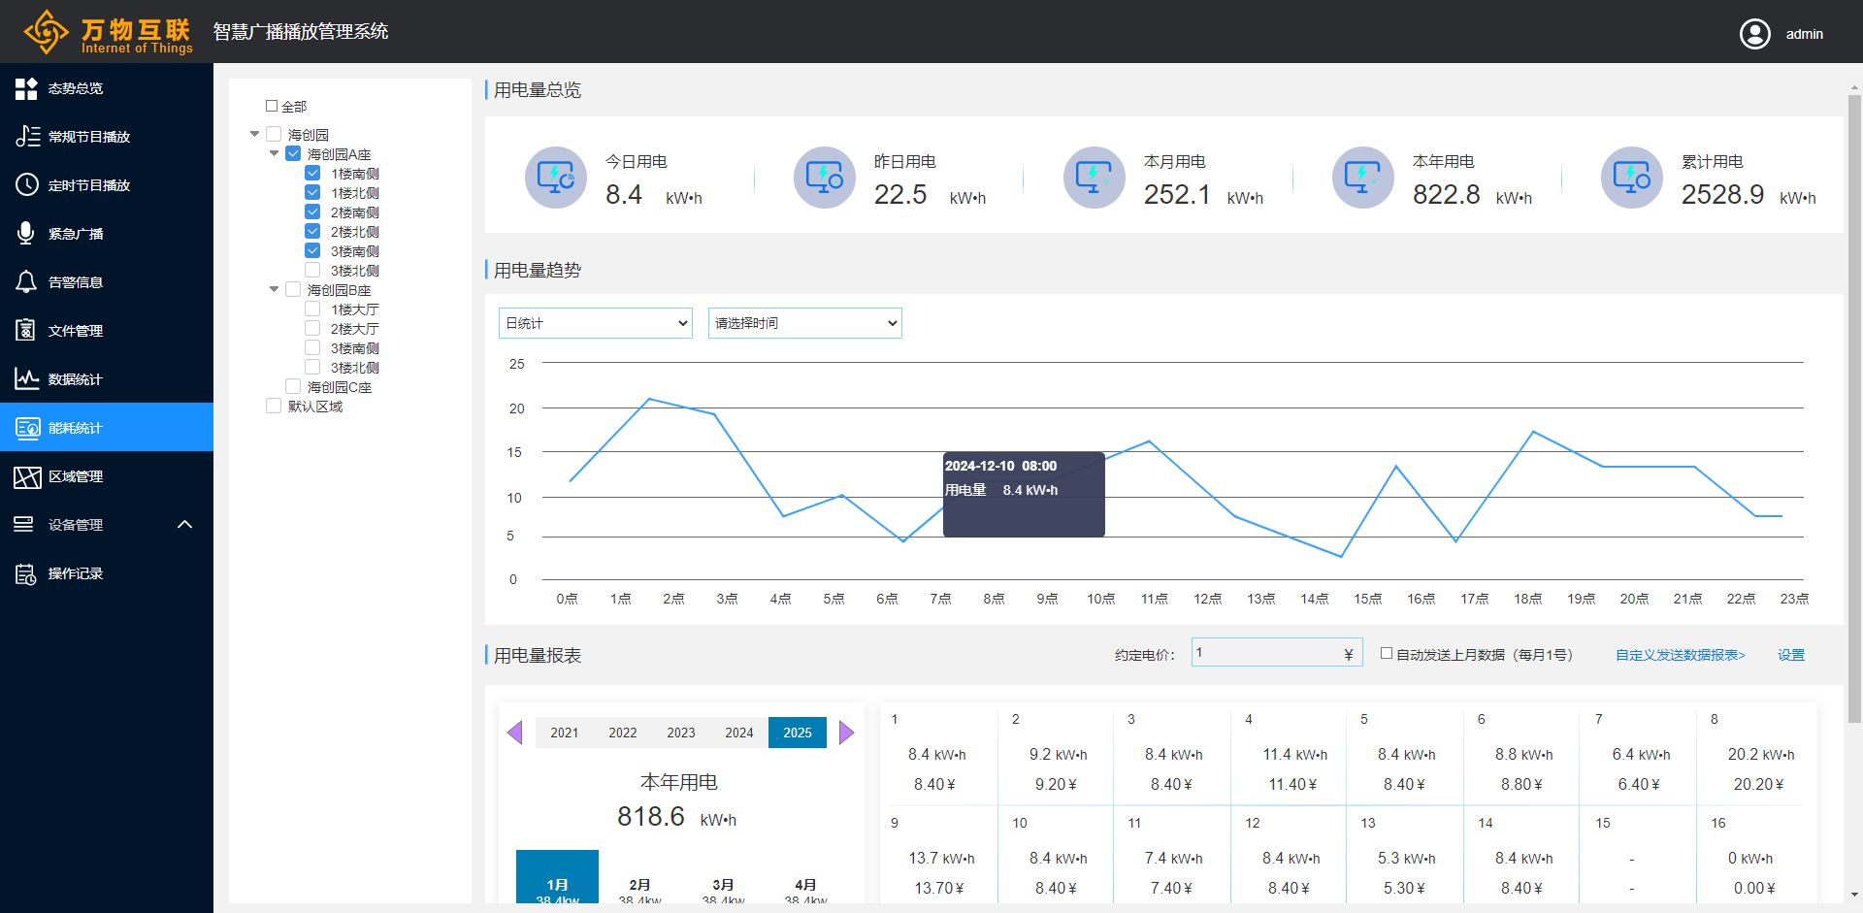Image resolution: width=1863 pixels, height=913 pixels.
Task: Open the admin user avatar icon
Action: [x=1754, y=34]
